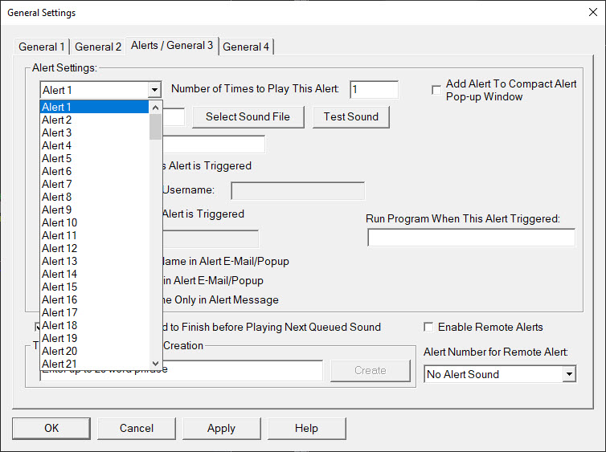Collapse the Alert 1 dropdown arrow
This screenshot has width=606, height=452.
click(x=154, y=91)
